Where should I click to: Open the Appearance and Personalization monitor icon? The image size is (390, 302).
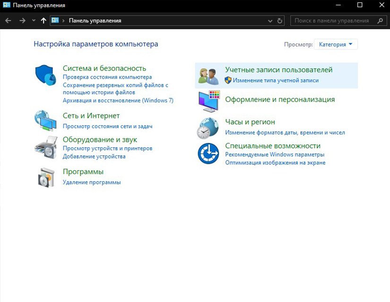click(x=209, y=101)
